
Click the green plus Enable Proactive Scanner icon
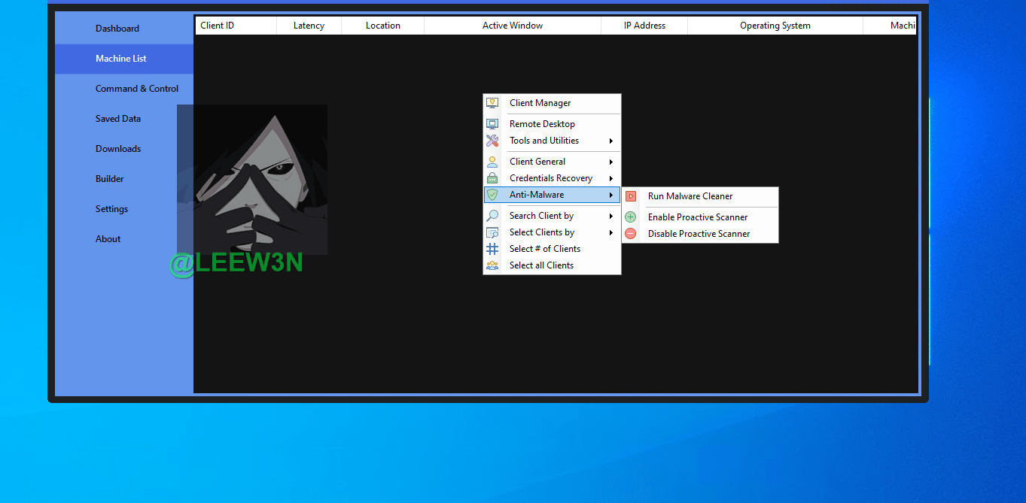tap(631, 217)
